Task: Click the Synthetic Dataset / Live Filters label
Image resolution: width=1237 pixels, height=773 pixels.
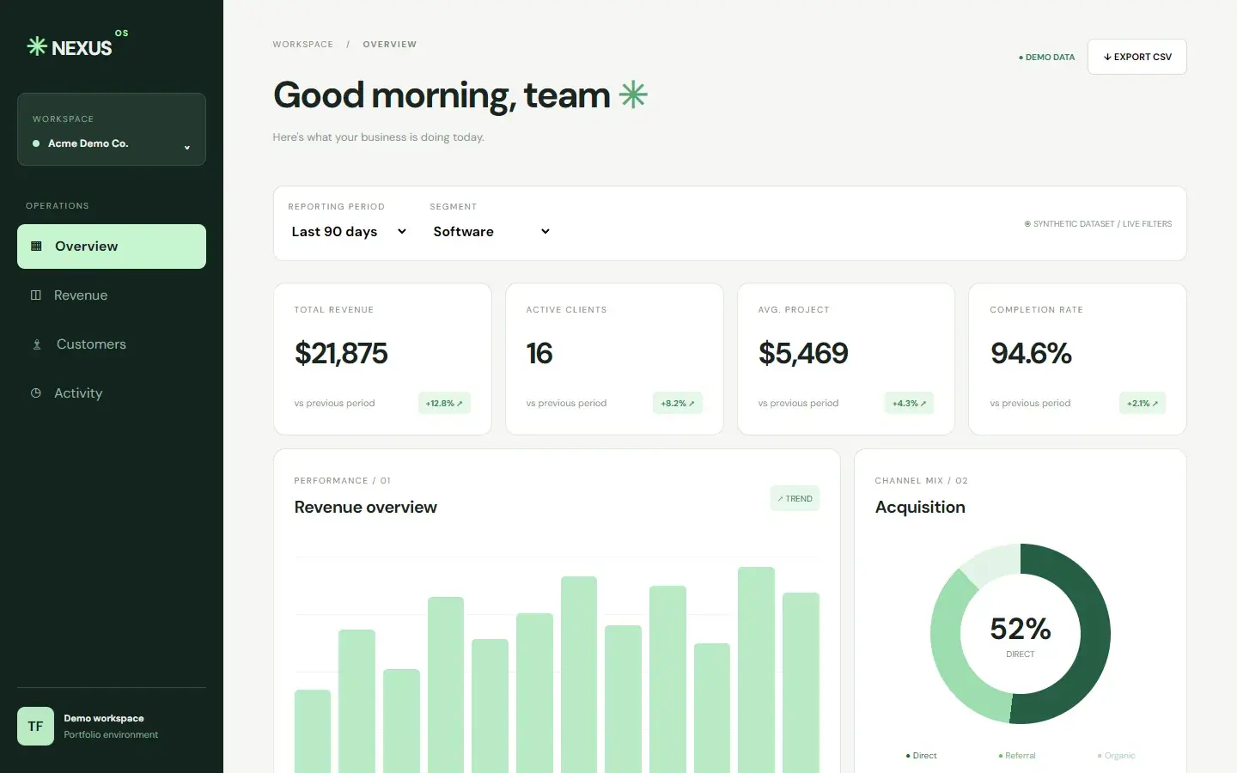Action: [x=1098, y=224]
